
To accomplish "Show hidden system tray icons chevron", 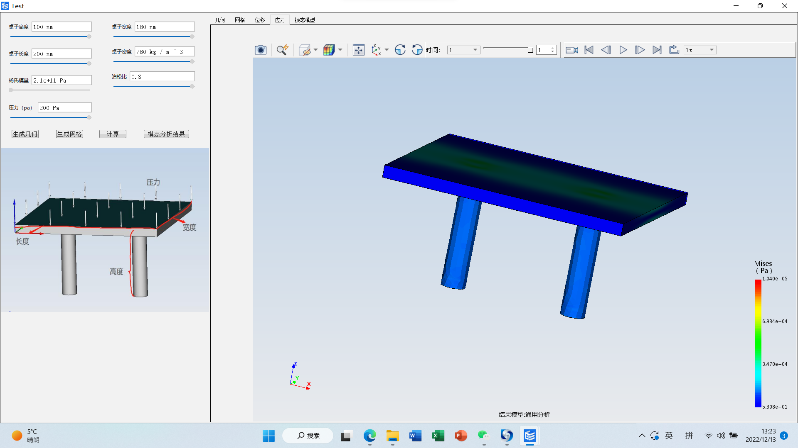I will point(642,436).
